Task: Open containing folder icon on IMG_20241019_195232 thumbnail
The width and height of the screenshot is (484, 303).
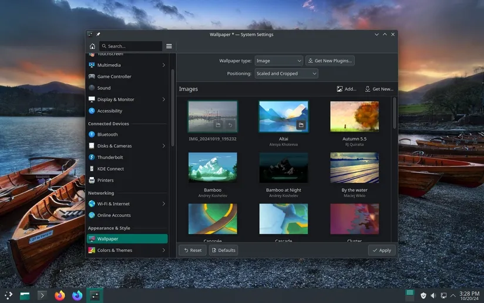Action: click(218, 125)
